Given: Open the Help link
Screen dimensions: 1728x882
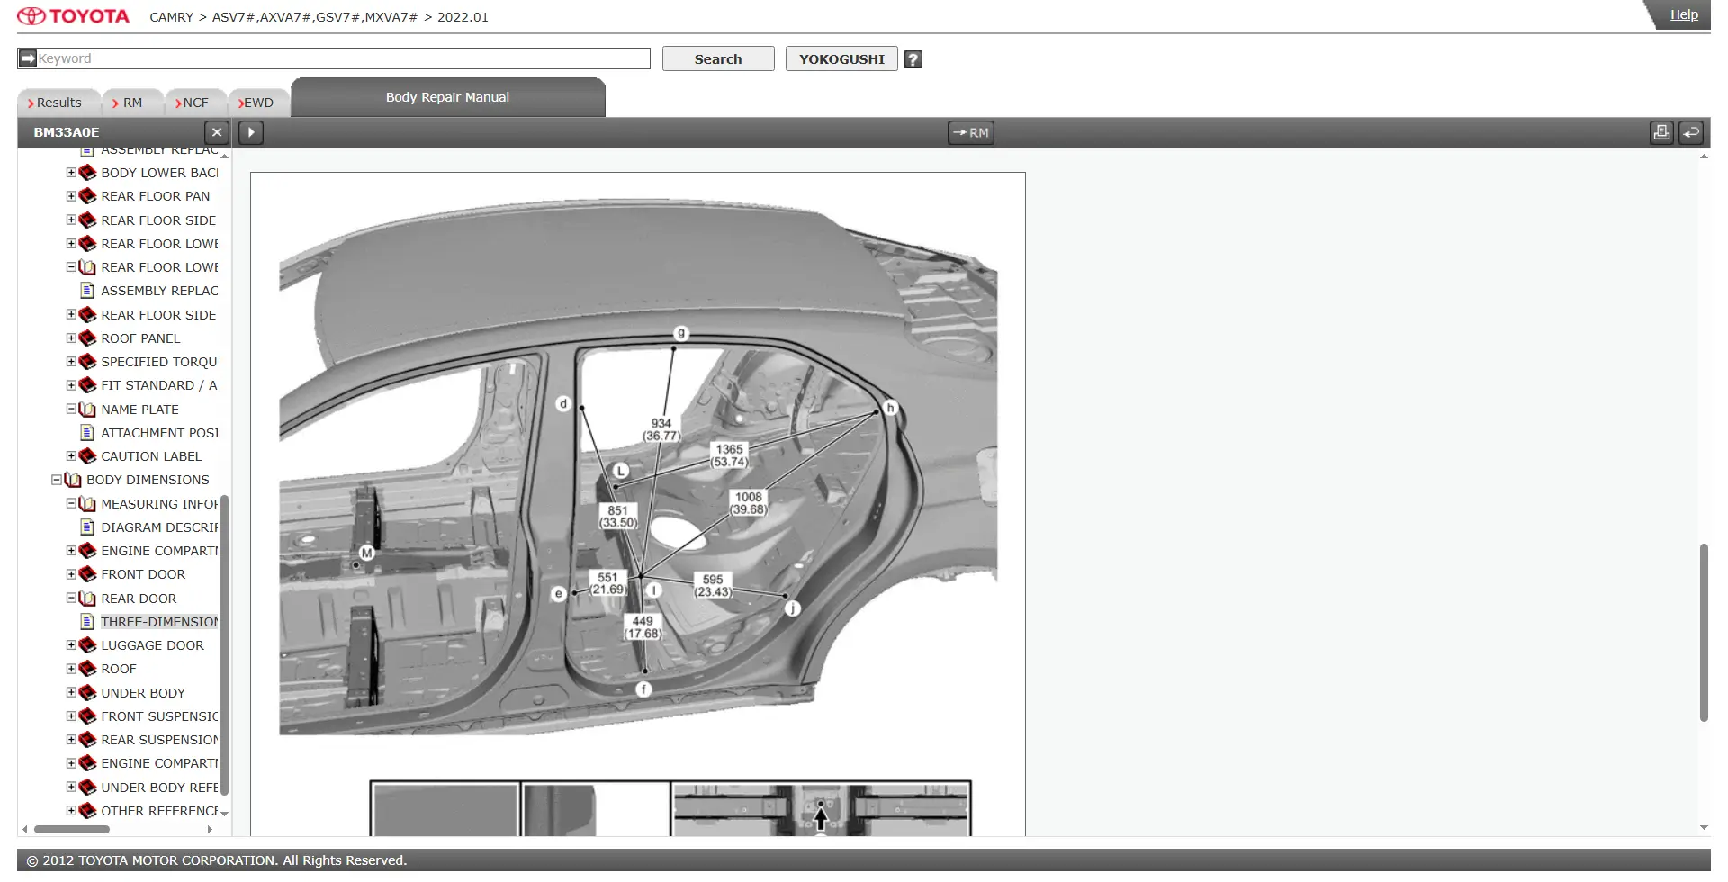Looking at the screenshot, I should [x=1684, y=14].
